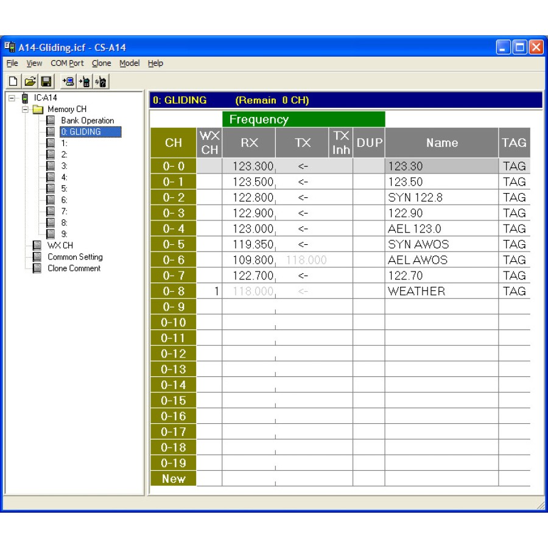
Task: Maximize the CS-A14 window
Action: pyautogui.click(x=520, y=47)
